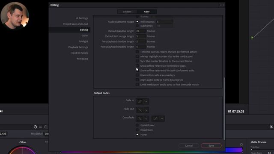The width and height of the screenshot is (274, 154).
Task: Enable Timeline overlay retains last performed action
Action: click(137, 52)
